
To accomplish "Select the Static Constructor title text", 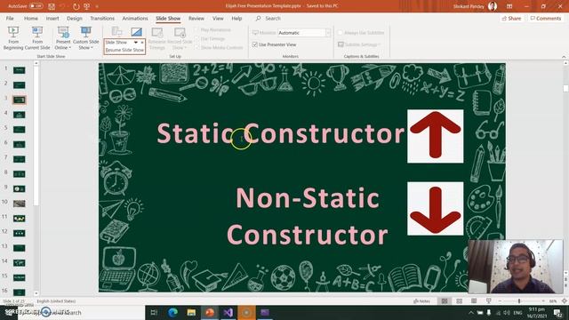I will pyautogui.click(x=281, y=133).
